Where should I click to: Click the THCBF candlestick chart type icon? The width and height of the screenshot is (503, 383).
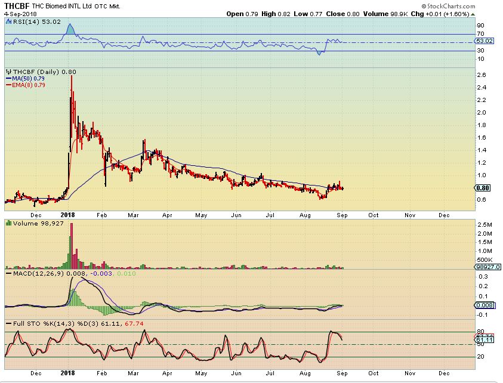tap(9, 72)
